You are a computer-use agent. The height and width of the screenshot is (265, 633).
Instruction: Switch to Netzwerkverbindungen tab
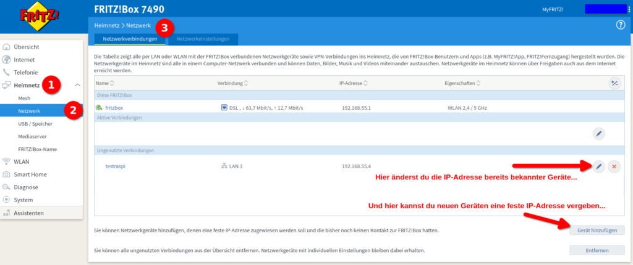(x=130, y=39)
